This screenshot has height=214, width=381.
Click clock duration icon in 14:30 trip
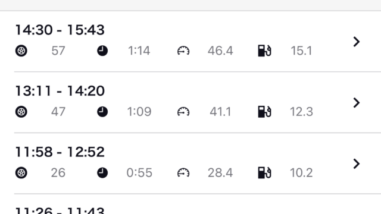coord(102,51)
